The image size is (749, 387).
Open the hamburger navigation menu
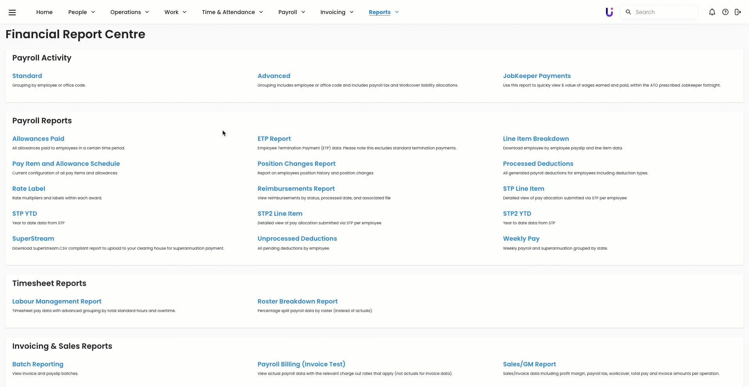pos(12,12)
